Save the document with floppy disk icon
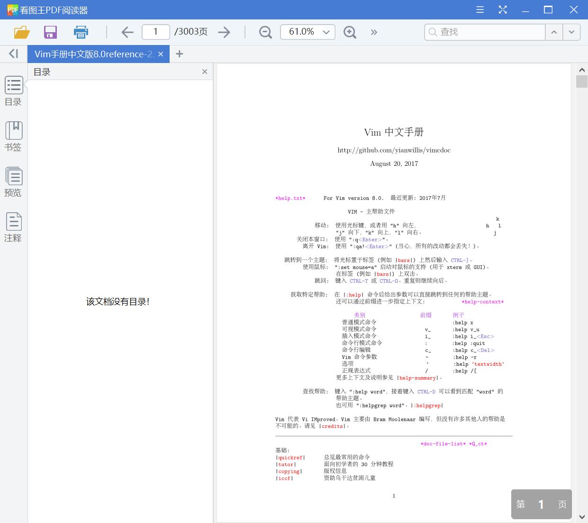 point(50,32)
